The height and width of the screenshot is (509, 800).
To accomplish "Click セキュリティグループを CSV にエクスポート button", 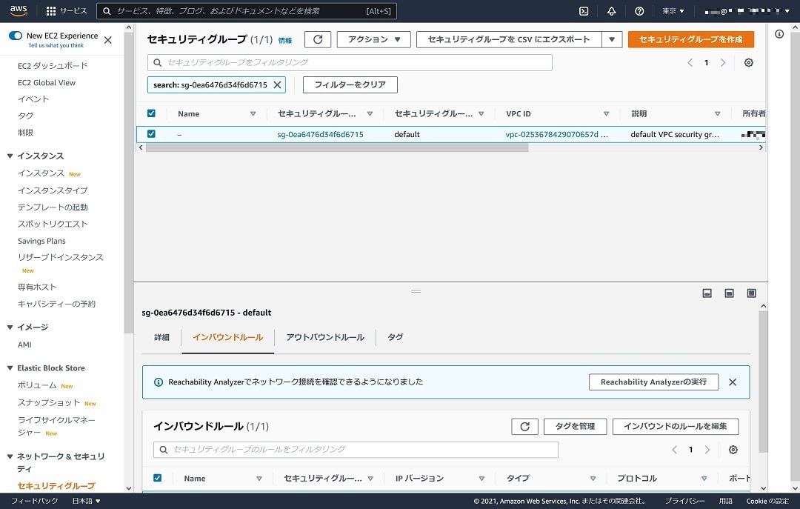I will coord(509,39).
